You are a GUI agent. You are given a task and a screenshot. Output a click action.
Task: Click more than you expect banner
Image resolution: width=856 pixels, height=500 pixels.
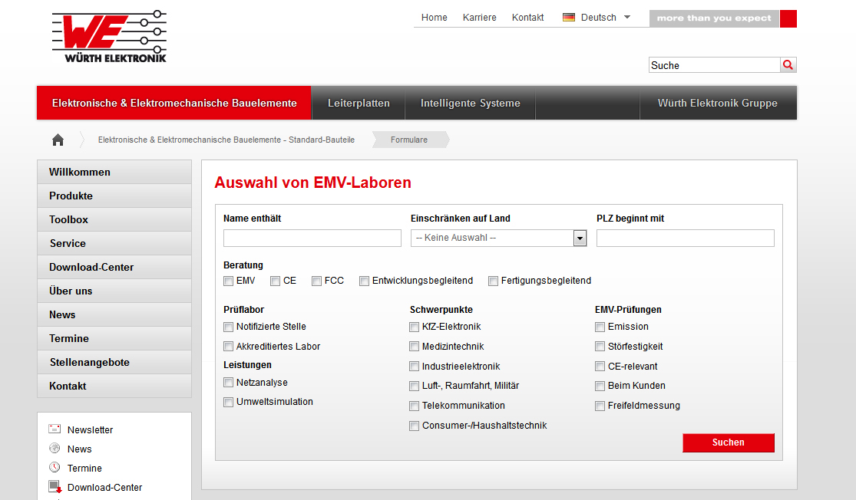(x=714, y=18)
